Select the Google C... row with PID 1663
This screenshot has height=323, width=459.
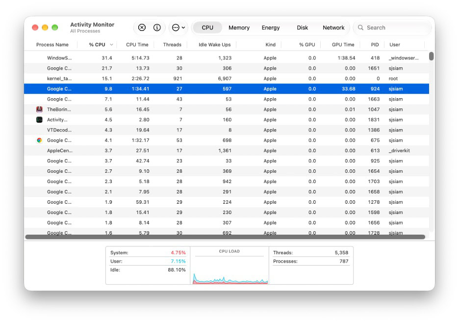[x=227, y=99]
